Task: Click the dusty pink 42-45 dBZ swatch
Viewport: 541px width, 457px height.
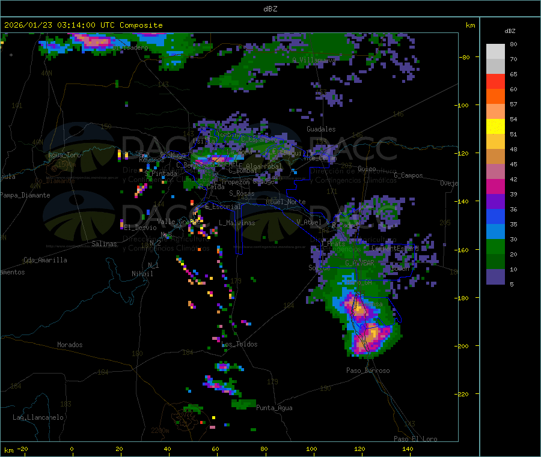Action: tap(495, 172)
